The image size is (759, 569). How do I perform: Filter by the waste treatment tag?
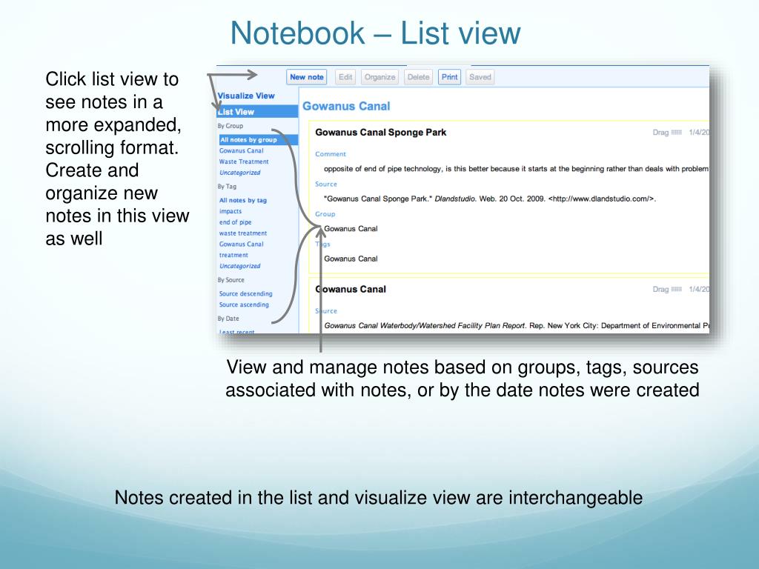tap(243, 233)
